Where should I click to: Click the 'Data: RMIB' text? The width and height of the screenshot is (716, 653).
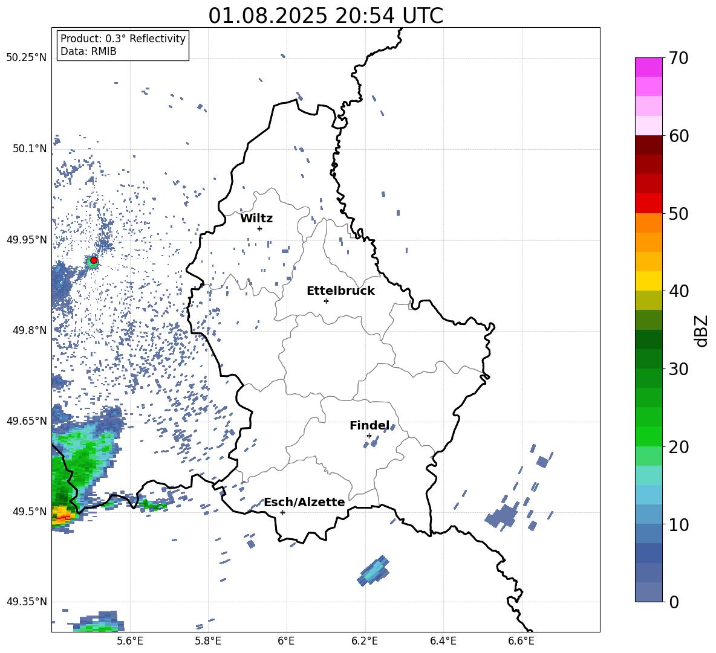(x=88, y=51)
